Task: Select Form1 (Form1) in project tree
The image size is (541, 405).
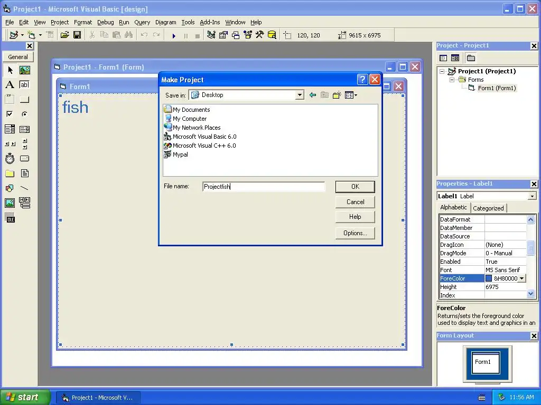Action: click(497, 89)
